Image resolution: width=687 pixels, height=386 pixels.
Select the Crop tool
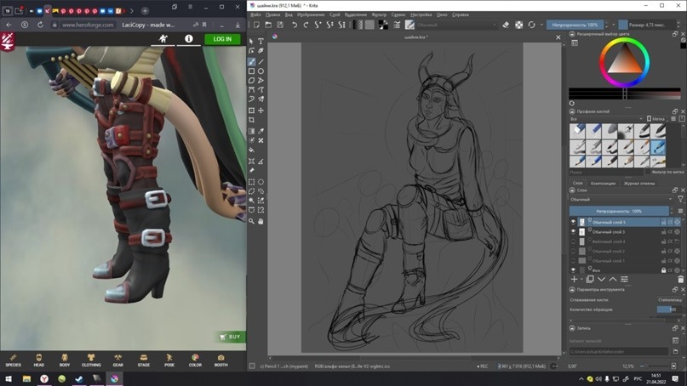(251, 120)
